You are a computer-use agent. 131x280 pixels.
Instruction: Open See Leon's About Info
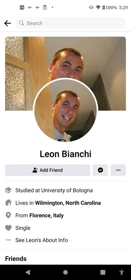coord(42,240)
